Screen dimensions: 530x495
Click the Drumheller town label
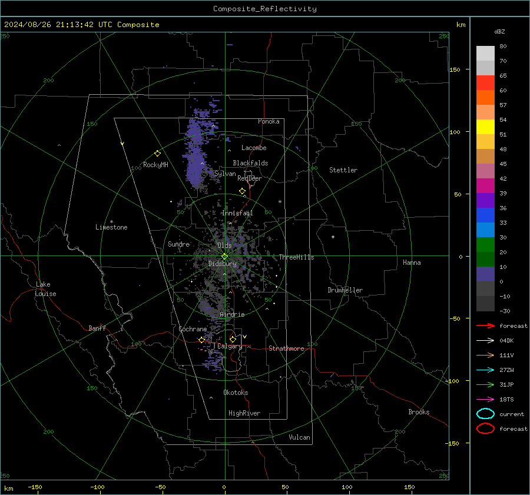345,290
